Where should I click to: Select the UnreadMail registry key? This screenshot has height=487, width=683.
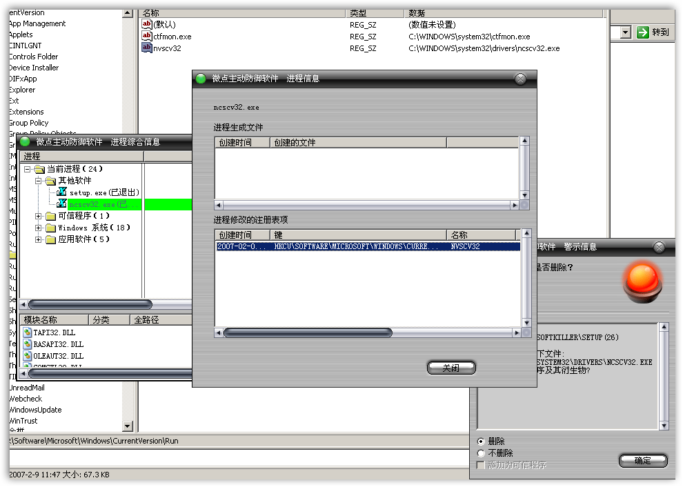(27, 388)
